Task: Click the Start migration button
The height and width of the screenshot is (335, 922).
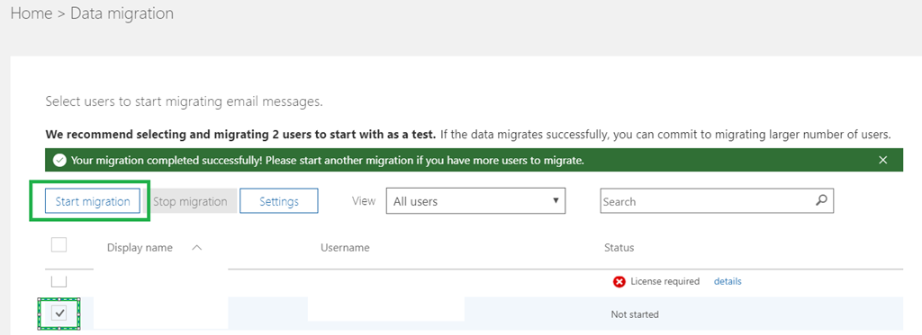Action: (x=93, y=201)
